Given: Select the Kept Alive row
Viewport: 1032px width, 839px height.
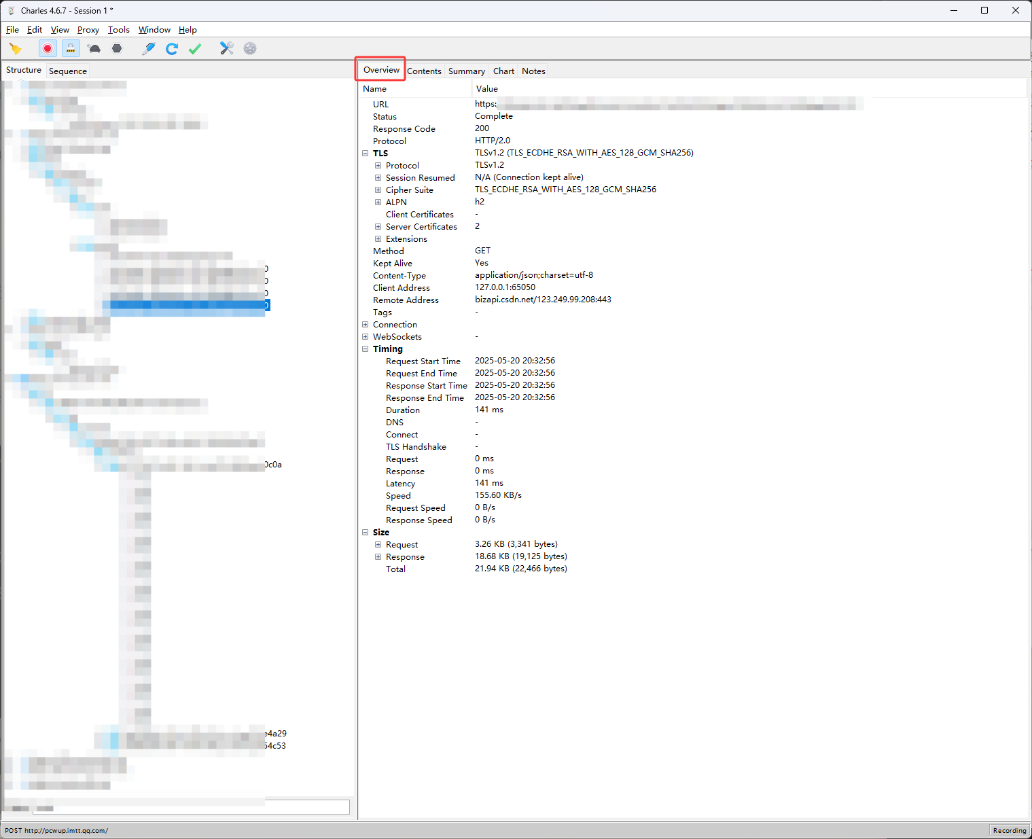Looking at the screenshot, I should [693, 263].
